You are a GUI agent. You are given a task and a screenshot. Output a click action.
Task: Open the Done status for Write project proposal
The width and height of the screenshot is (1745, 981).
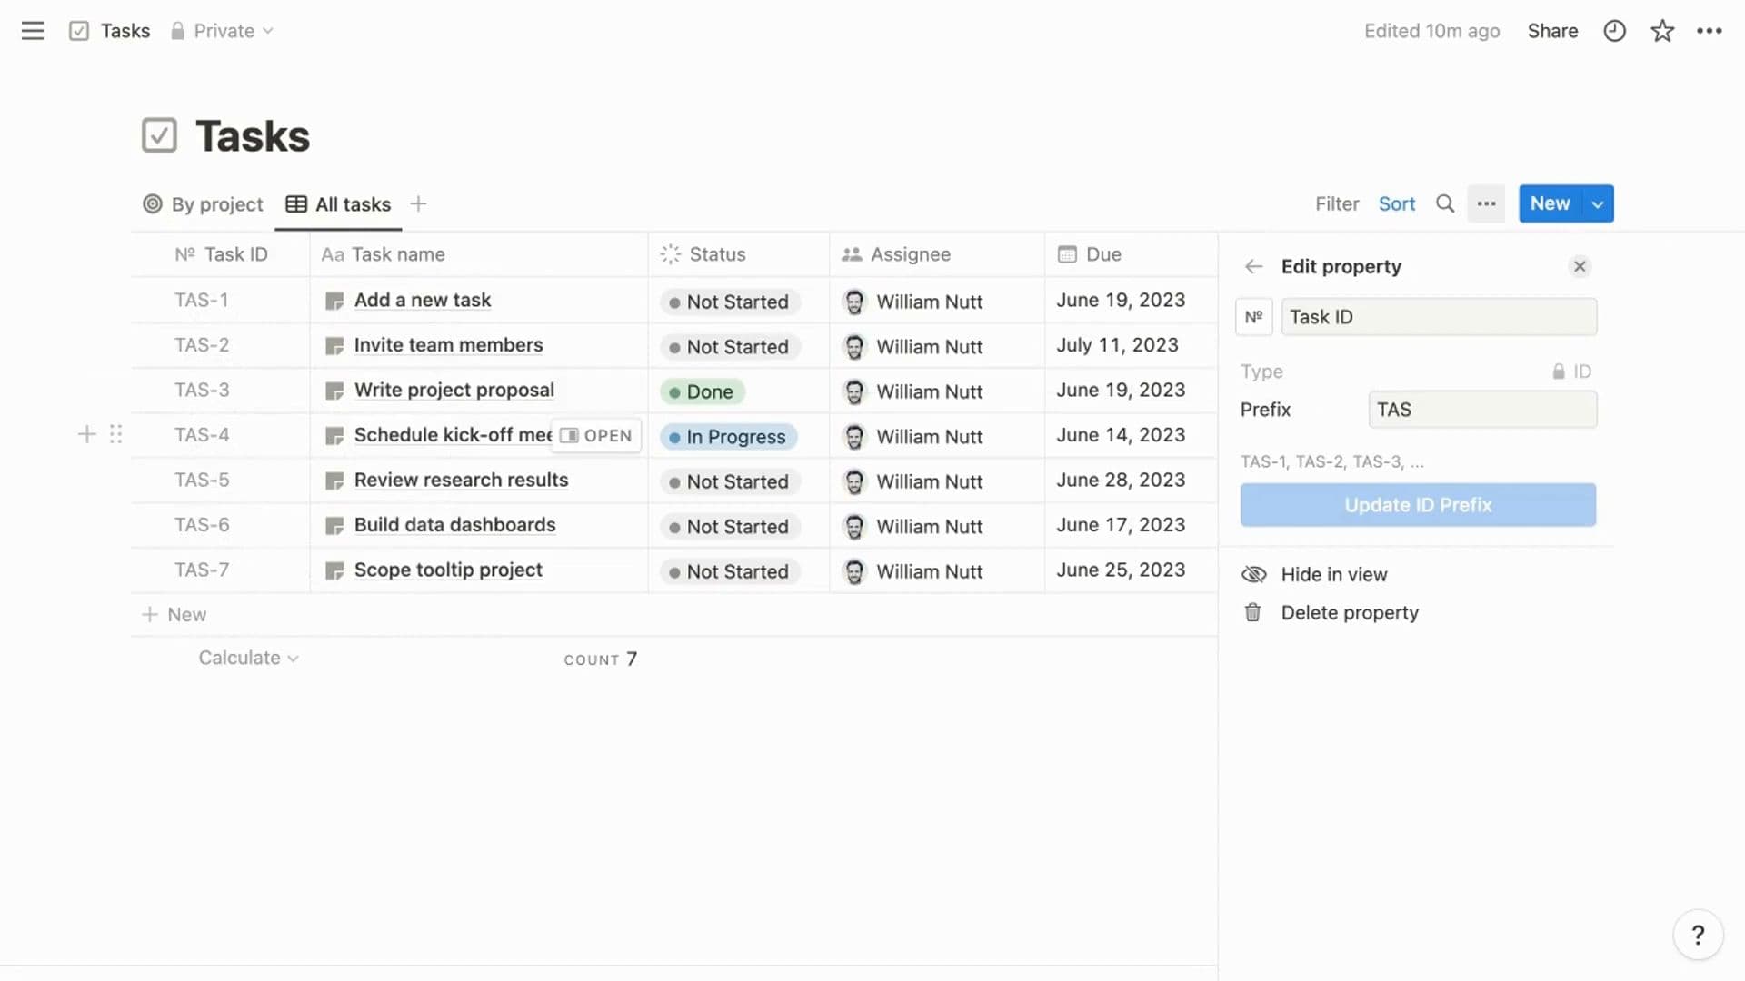coord(702,391)
